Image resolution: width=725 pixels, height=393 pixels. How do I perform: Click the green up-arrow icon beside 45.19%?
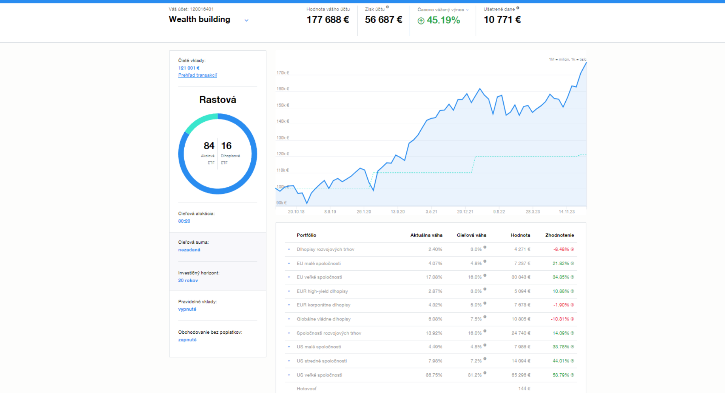coord(421,21)
